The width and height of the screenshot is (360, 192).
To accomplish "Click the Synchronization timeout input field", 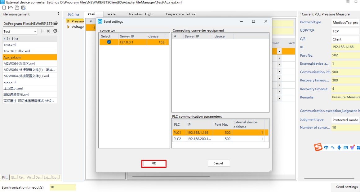I will point(62,187).
